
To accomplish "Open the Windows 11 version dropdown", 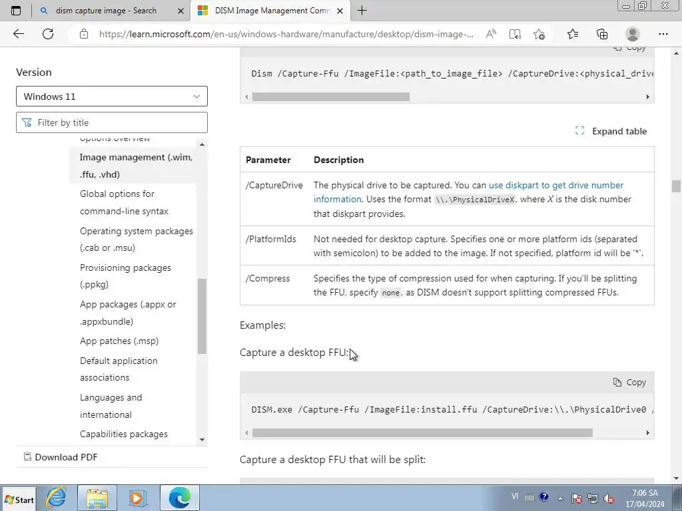I will pyautogui.click(x=112, y=96).
